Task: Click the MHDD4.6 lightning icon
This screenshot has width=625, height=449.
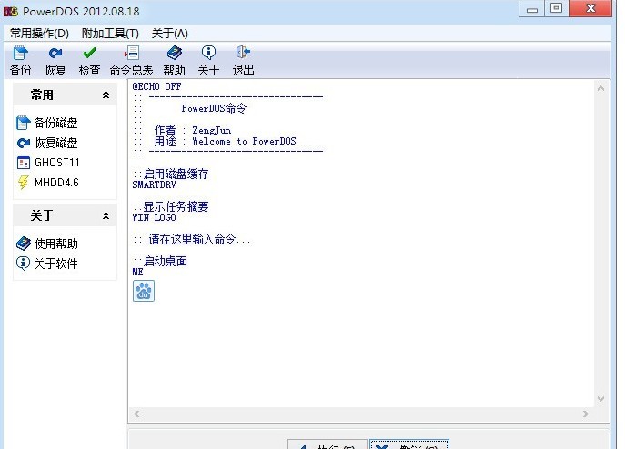Action: point(24,183)
